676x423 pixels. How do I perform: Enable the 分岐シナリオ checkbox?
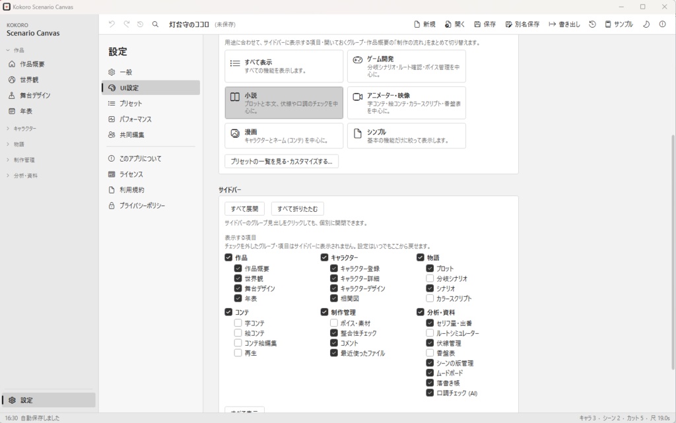click(x=430, y=278)
